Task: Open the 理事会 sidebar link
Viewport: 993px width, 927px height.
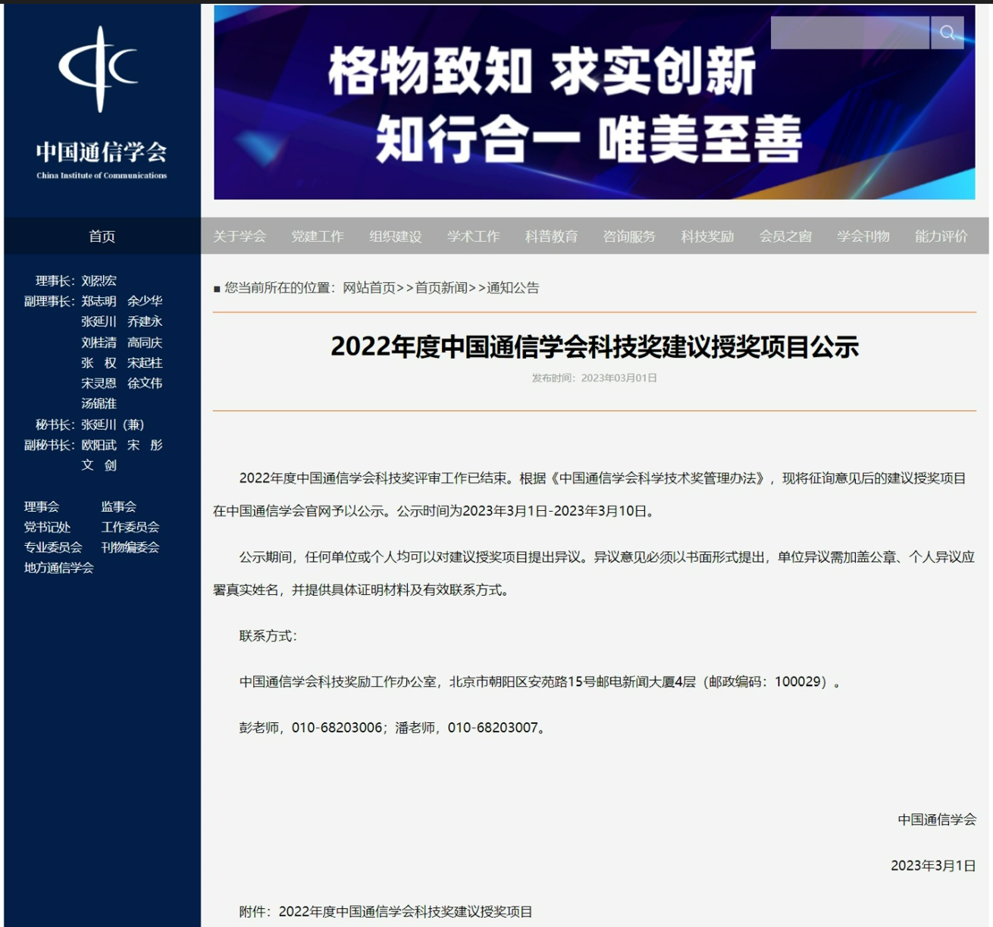Action: [x=42, y=506]
